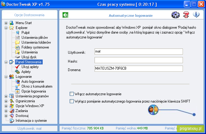The height and width of the screenshot is (134, 206).
Task: Select highlighted Panel Sterowania label
Action: (x=29, y=62)
